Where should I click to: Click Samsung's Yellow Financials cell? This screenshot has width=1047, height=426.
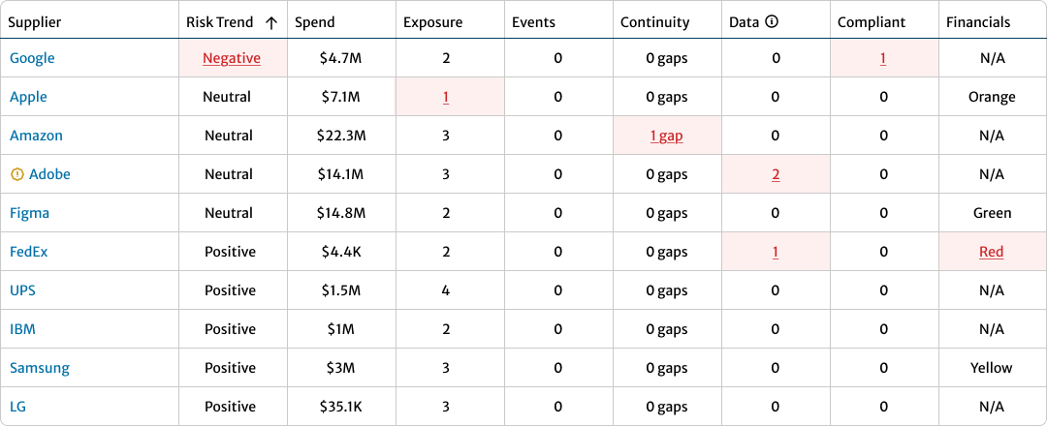click(992, 367)
